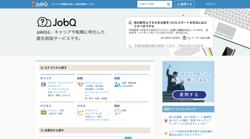Click the JobQ logo in the header
Viewport: 250px width, 139px height.
(40, 4)
